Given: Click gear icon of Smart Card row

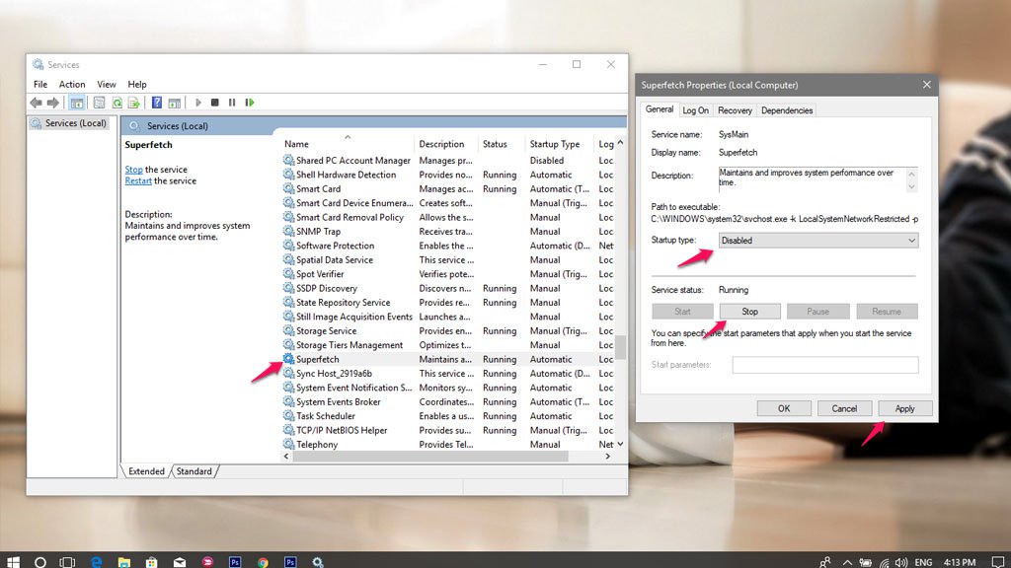Looking at the screenshot, I should (289, 188).
